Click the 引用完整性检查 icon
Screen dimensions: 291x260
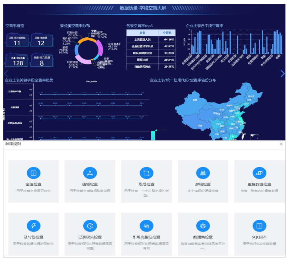(x=147, y=226)
